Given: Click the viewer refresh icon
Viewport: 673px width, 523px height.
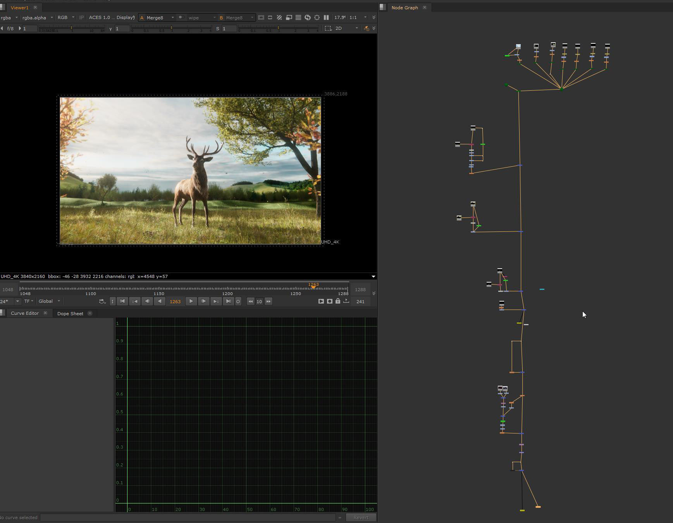Looking at the screenshot, I should pyautogui.click(x=308, y=17).
